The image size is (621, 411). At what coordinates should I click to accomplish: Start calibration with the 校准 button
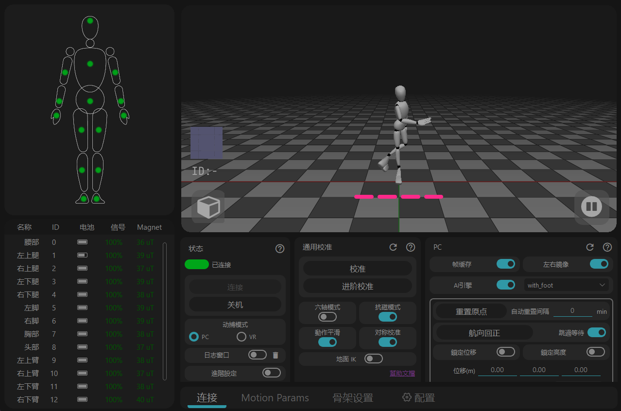[358, 269]
